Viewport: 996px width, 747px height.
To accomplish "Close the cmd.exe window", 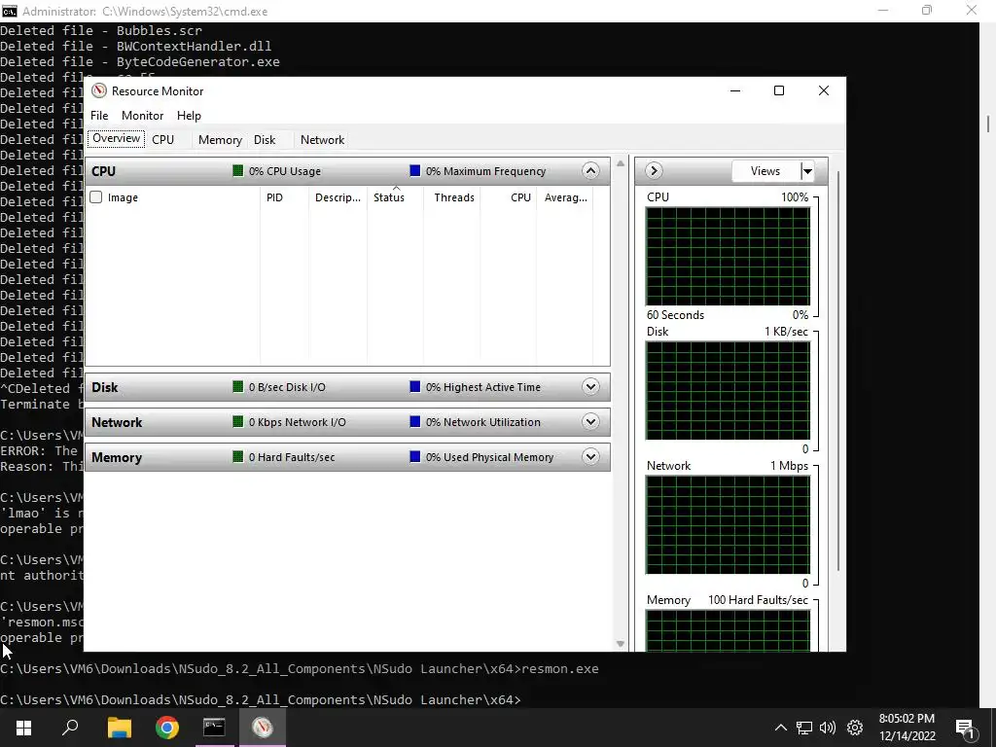I will [972, 11].
